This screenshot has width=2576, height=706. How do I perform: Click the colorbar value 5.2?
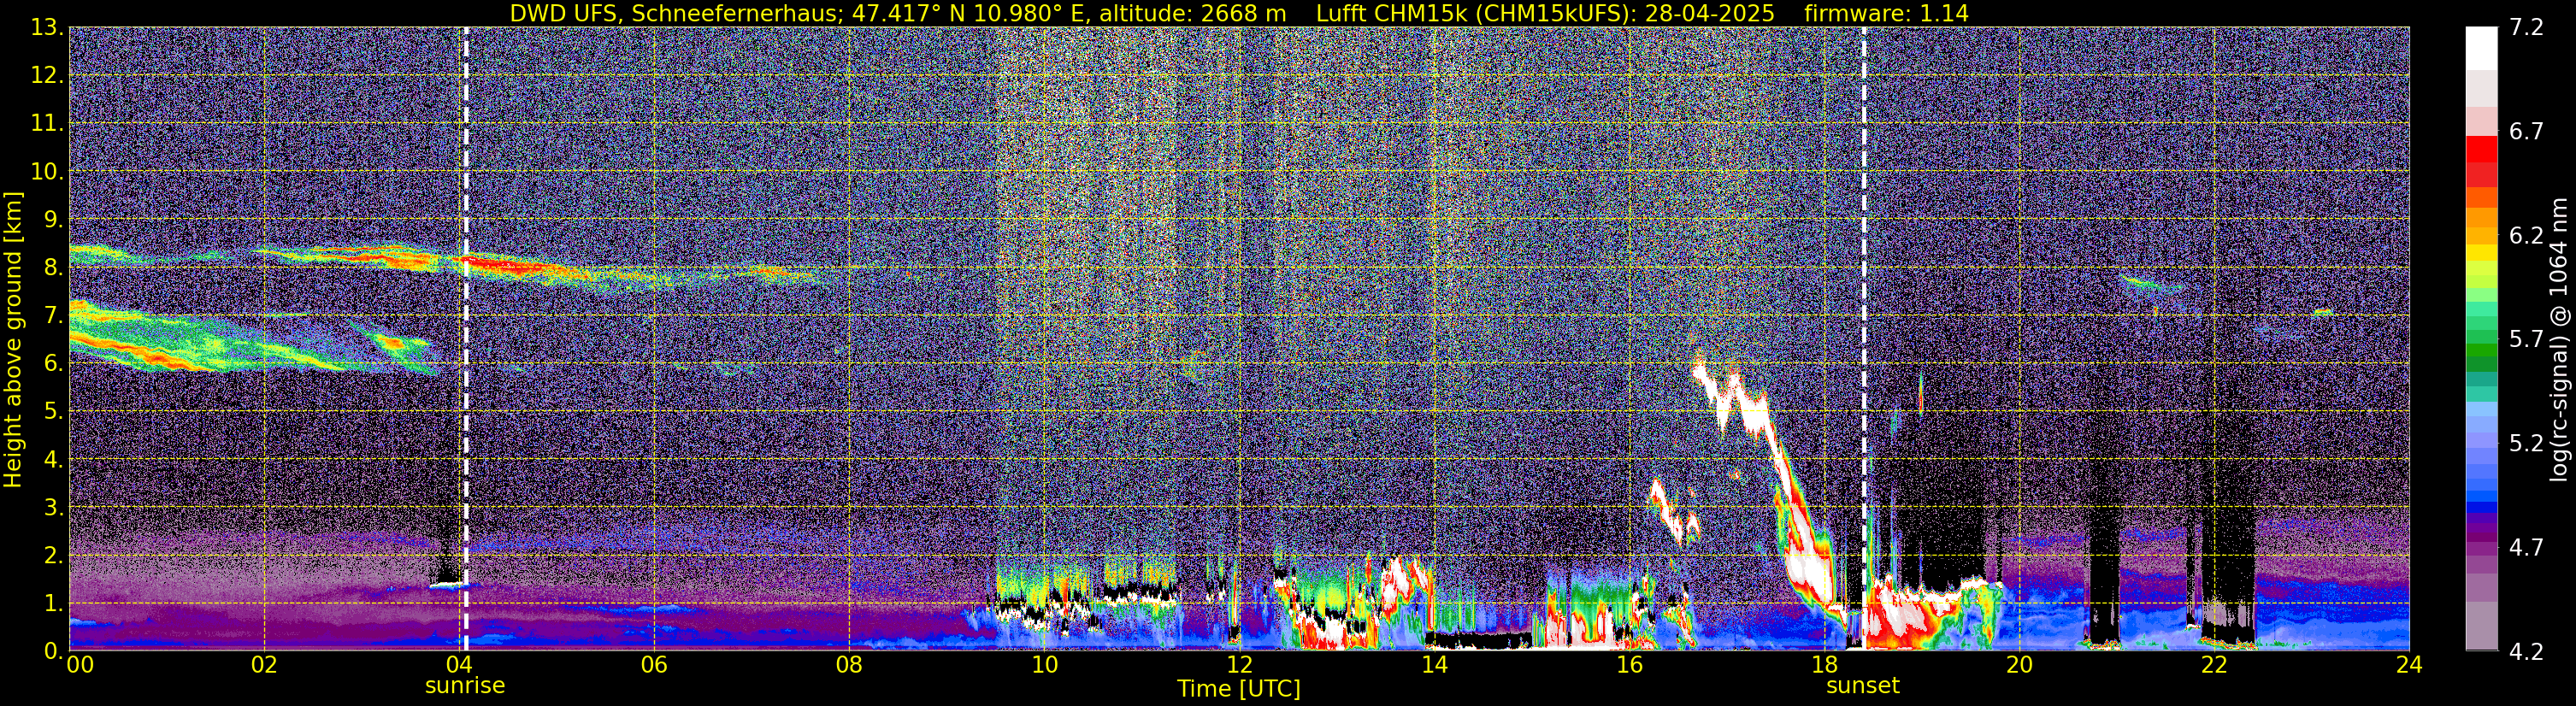click(2525, 443)
